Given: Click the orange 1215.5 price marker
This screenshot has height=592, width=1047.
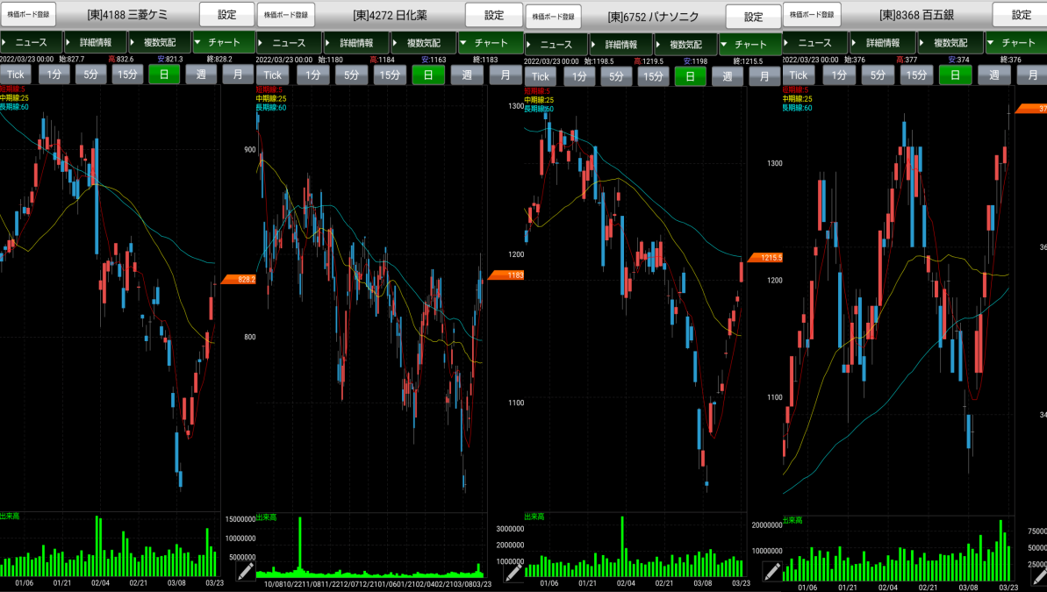Looking at the screenshot, I should tap(764, 258).
